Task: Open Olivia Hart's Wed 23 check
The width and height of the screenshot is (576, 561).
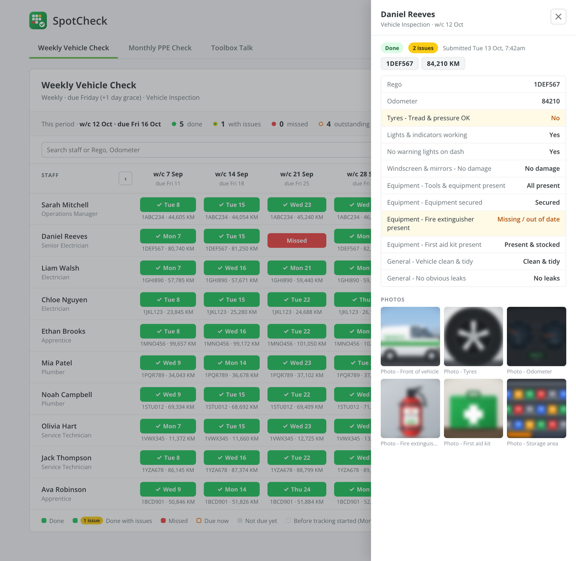Action: pyautogui.click(x=297, y=426)
